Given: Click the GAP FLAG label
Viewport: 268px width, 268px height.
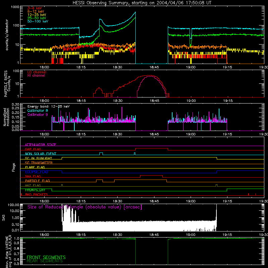Looking at the screenshot, I should pyautogui.click(x=33, y=149).
